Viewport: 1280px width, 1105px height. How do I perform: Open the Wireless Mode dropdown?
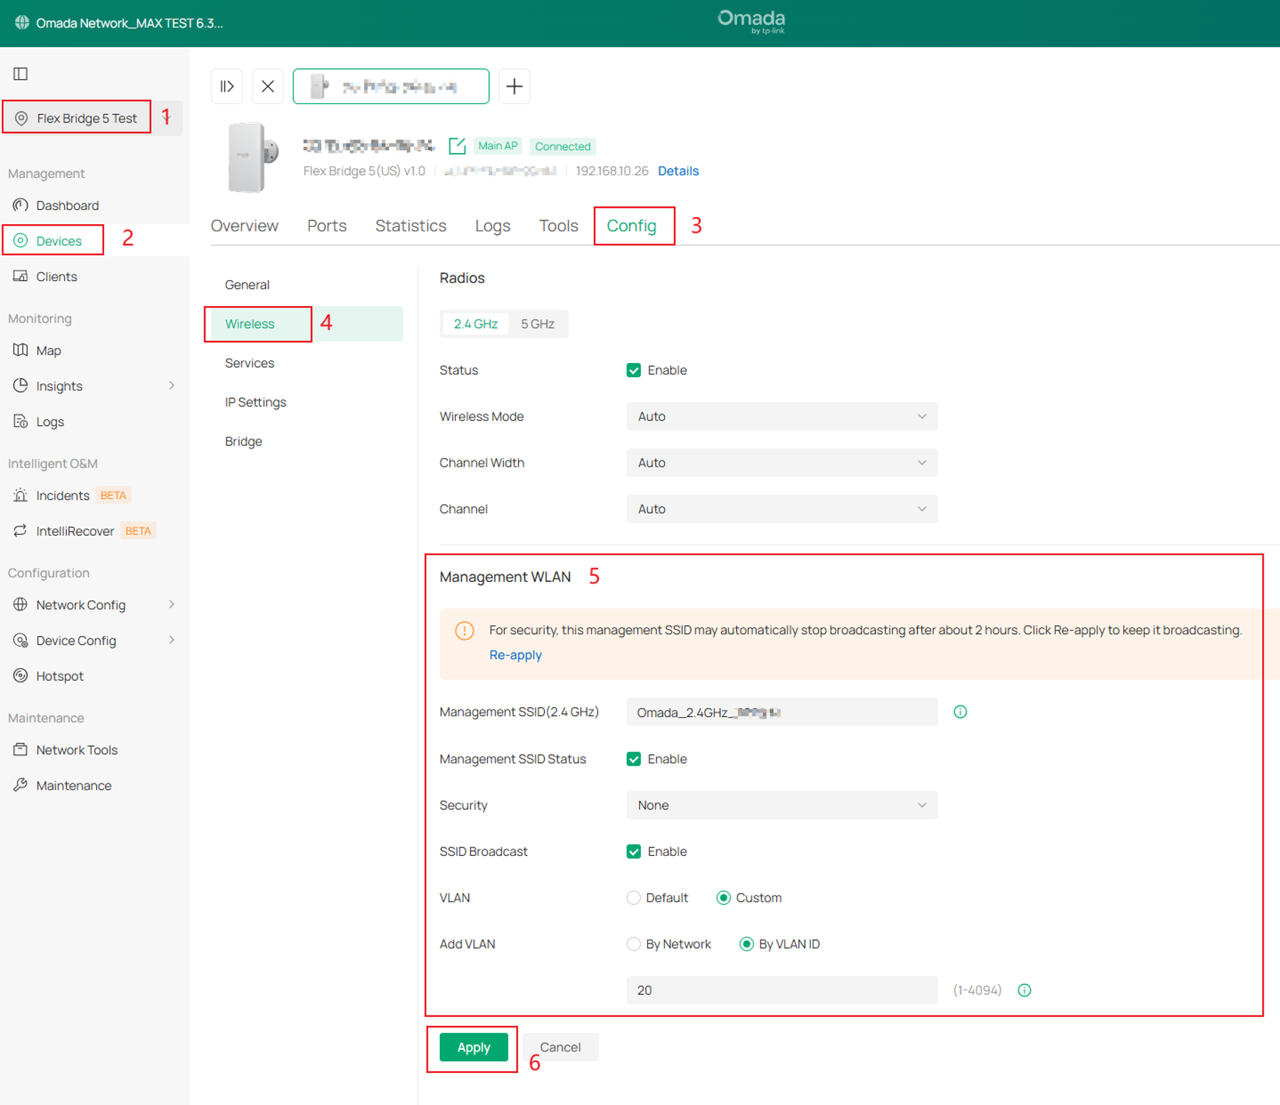pos(782,416)
